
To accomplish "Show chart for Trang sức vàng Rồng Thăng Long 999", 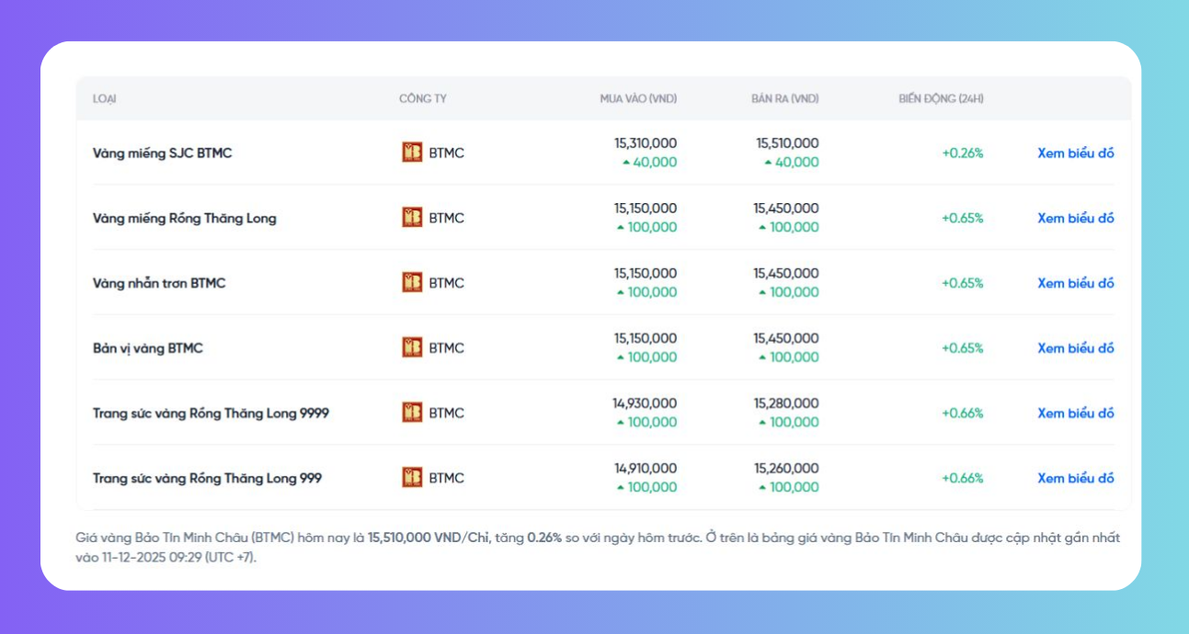I will (x=1075, y=479).
